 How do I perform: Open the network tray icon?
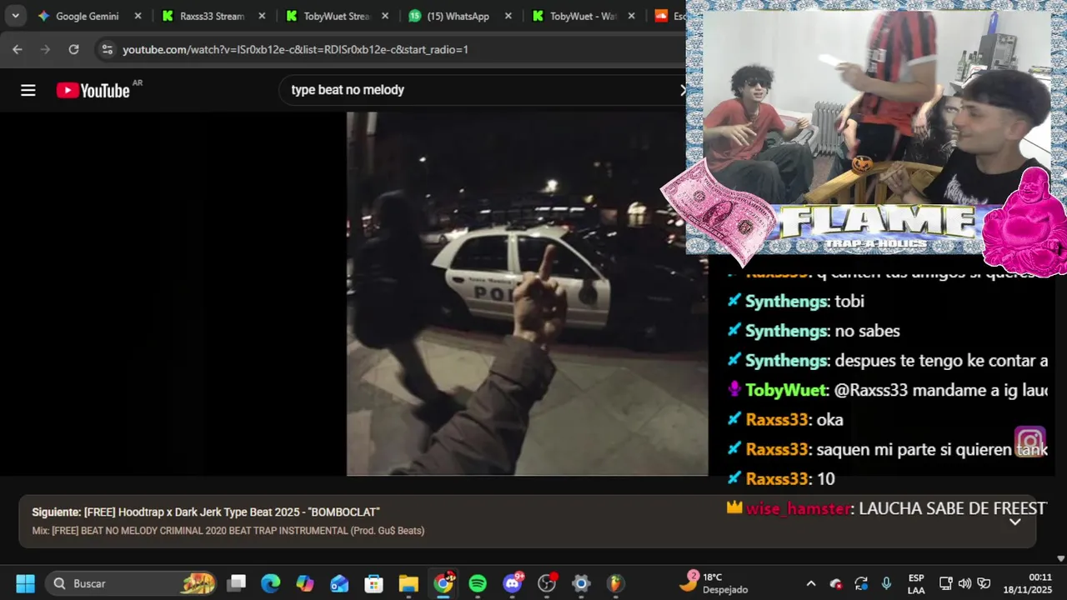(945, 583)
